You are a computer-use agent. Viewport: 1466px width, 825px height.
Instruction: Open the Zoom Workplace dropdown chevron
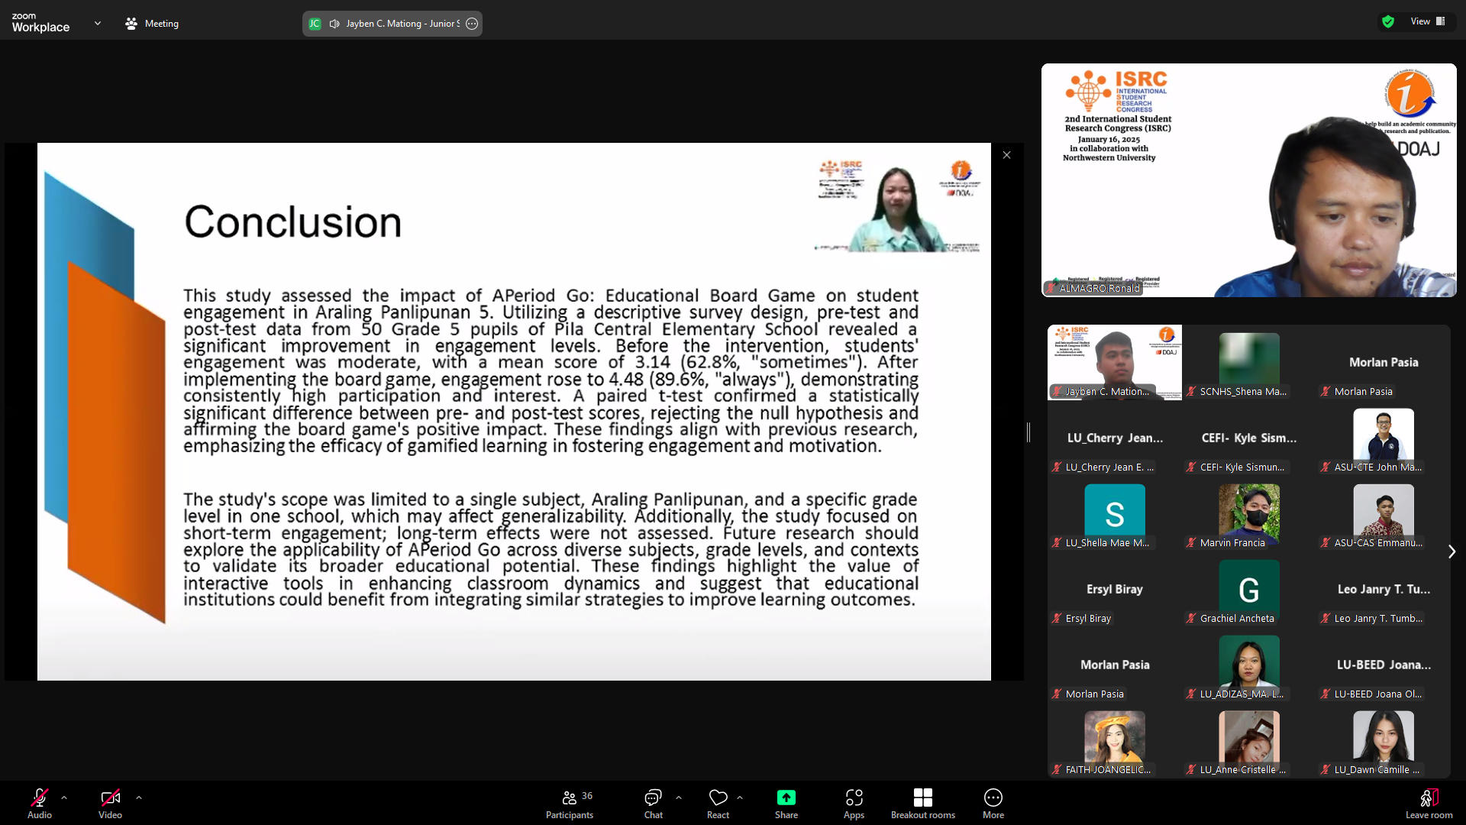(x=97, y=24)
